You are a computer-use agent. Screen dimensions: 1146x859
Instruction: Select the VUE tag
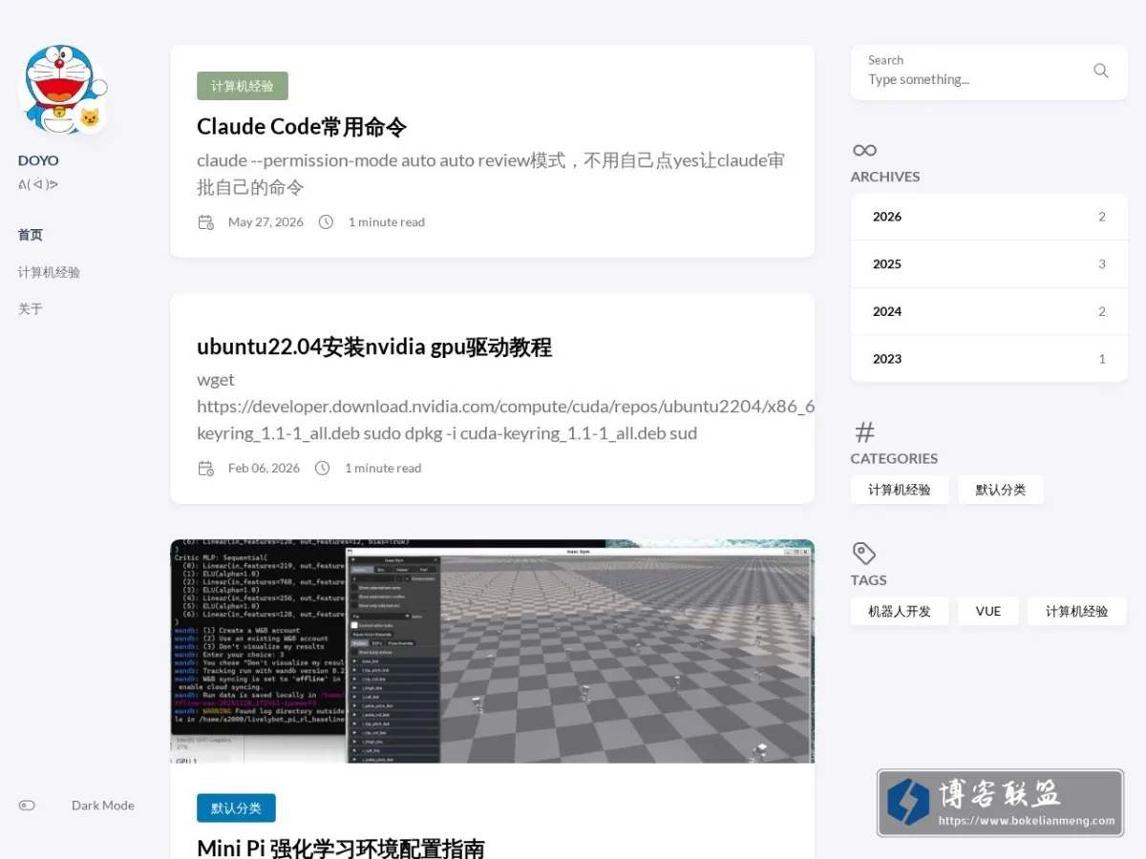pyautogui.click(x=988, y=612)
